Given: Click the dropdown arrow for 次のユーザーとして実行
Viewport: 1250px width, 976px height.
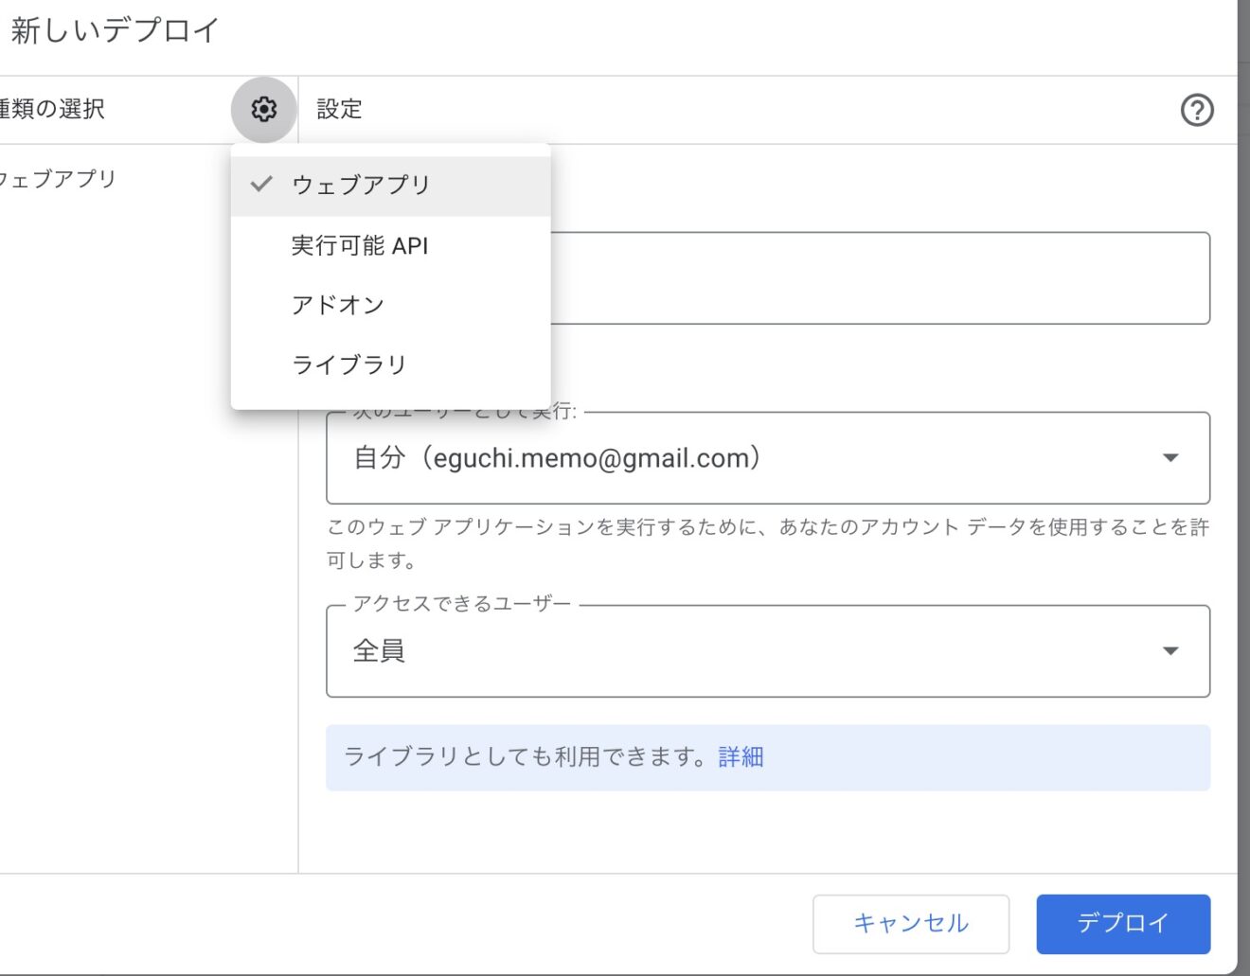Looking at the screenshot, I should pyautogui.click(x=1171, y=458).
